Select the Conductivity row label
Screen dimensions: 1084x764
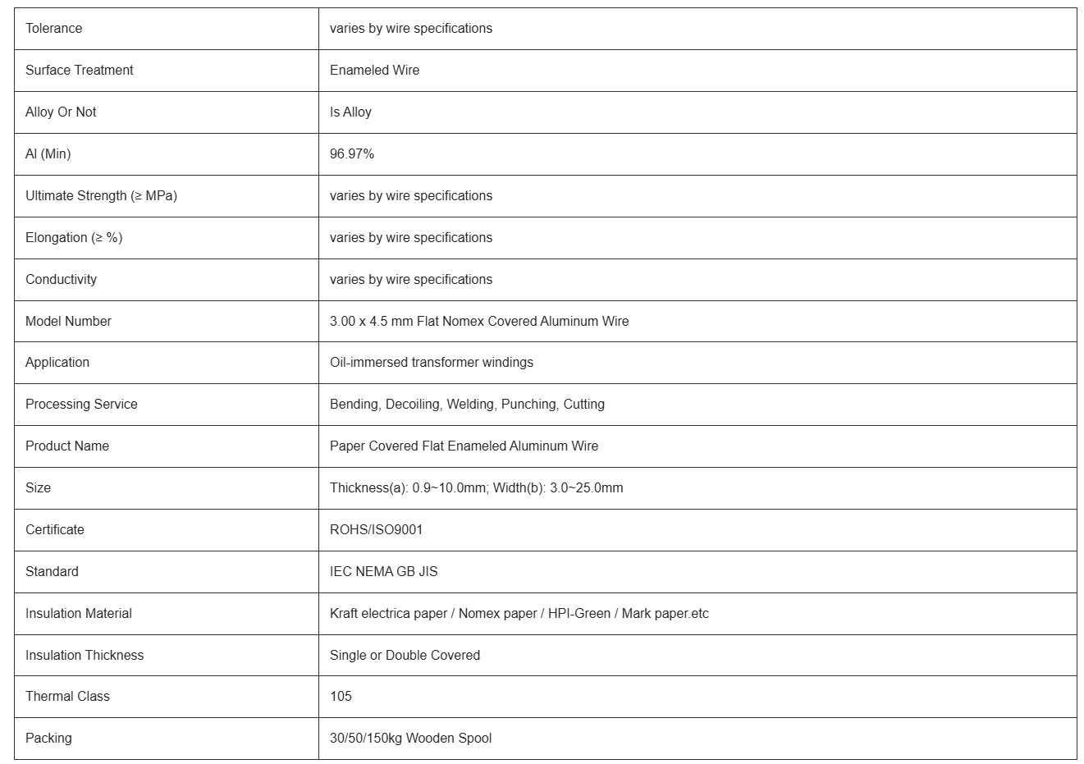[61, 280]
